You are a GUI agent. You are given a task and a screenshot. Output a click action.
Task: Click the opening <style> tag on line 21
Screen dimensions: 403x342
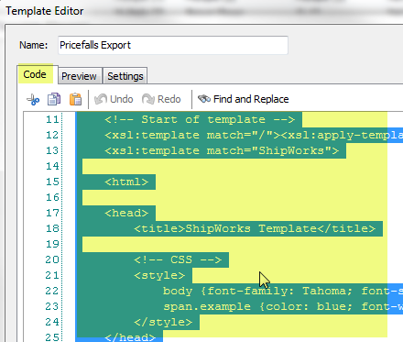(159, 275)
